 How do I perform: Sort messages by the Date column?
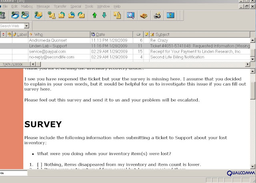tap(112, 34)
